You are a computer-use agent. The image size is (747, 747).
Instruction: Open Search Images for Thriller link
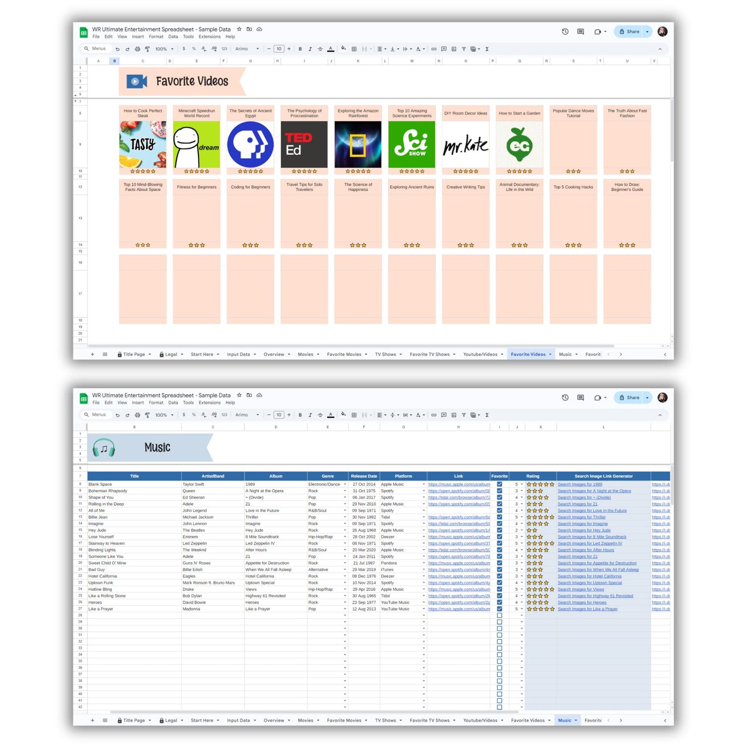point(582,517)
